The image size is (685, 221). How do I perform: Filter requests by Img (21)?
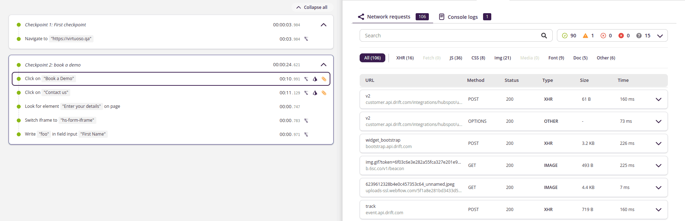[x=502, y=58]
